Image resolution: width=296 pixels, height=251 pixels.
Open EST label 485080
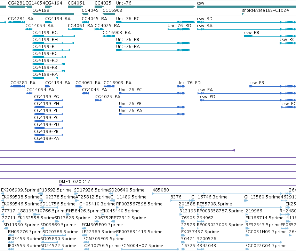point(161,190)
